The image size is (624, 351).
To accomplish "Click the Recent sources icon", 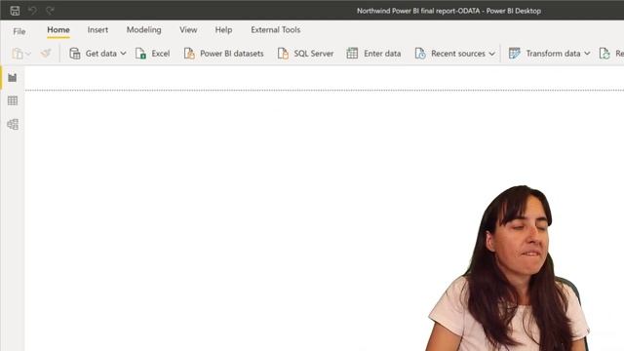I will pyautogui.click(x=420, y=54).
